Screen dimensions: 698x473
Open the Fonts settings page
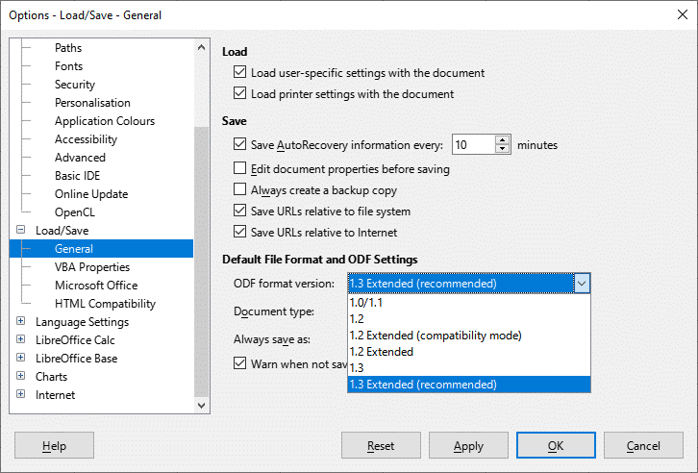pos(68,66)
